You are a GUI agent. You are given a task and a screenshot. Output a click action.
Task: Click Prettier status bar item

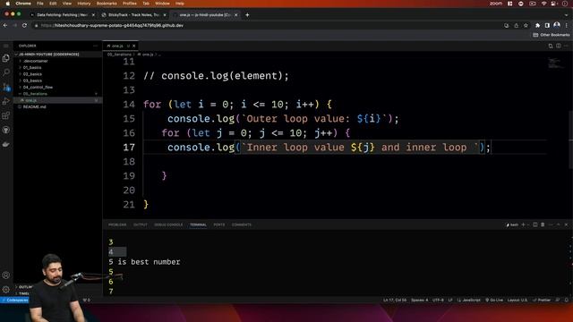click(542, 301)
